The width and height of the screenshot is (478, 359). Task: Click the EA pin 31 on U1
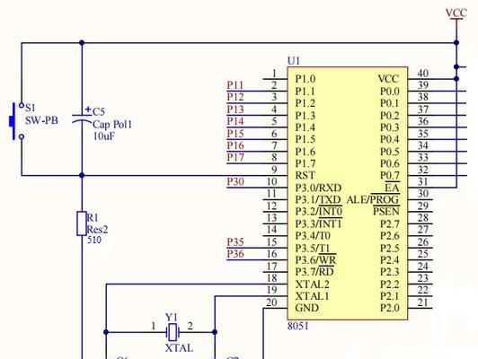420,188
